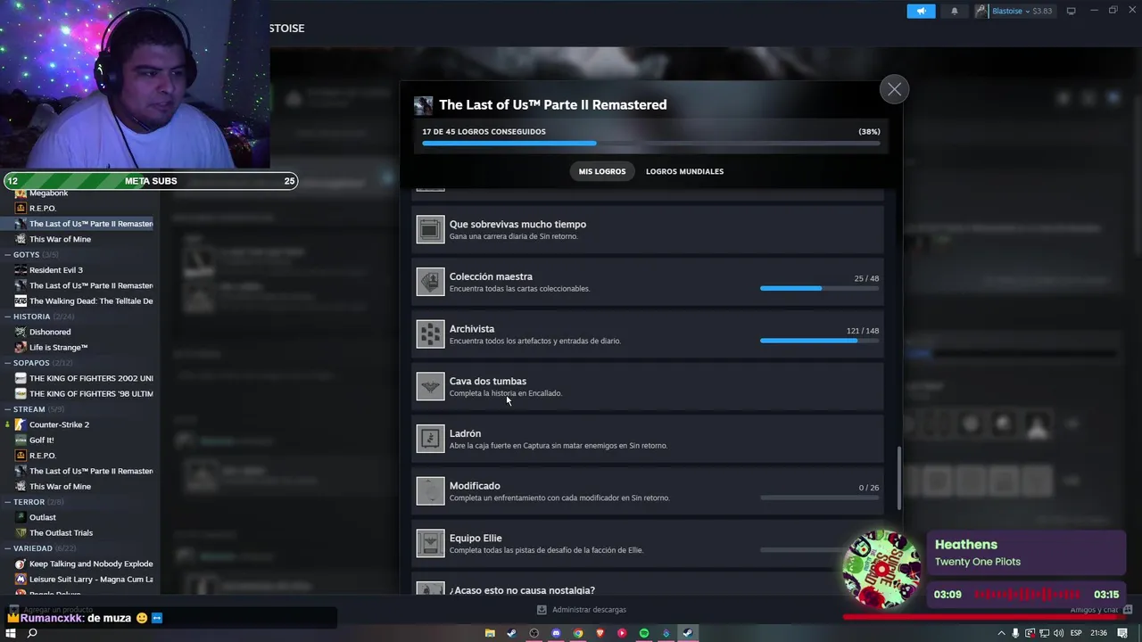This screenshot has height=642, width=1142.
Task: Click the game icon beside the dialog title
Action: point(423,105)
